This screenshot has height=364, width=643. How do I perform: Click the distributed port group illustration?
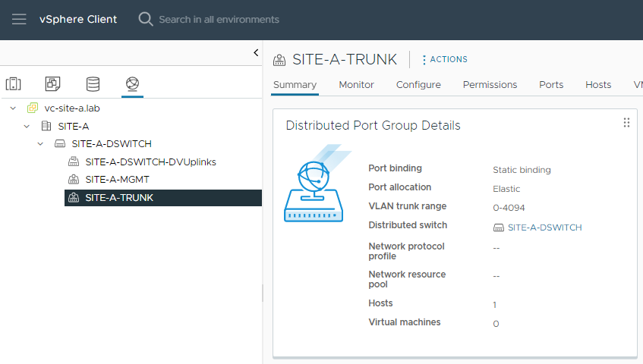(x=317, y=183)
